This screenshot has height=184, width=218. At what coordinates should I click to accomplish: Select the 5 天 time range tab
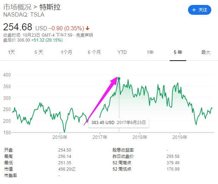[39, 52]
